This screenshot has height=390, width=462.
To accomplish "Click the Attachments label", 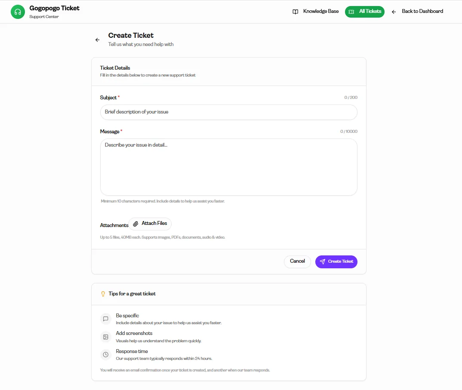I will [114, 225].
